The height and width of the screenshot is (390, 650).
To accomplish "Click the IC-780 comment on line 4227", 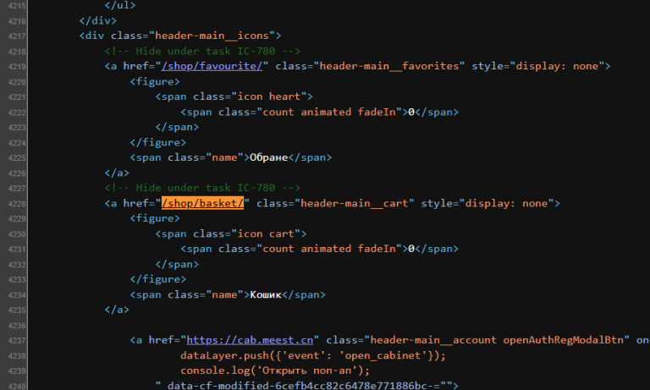I will pos(202,188).
